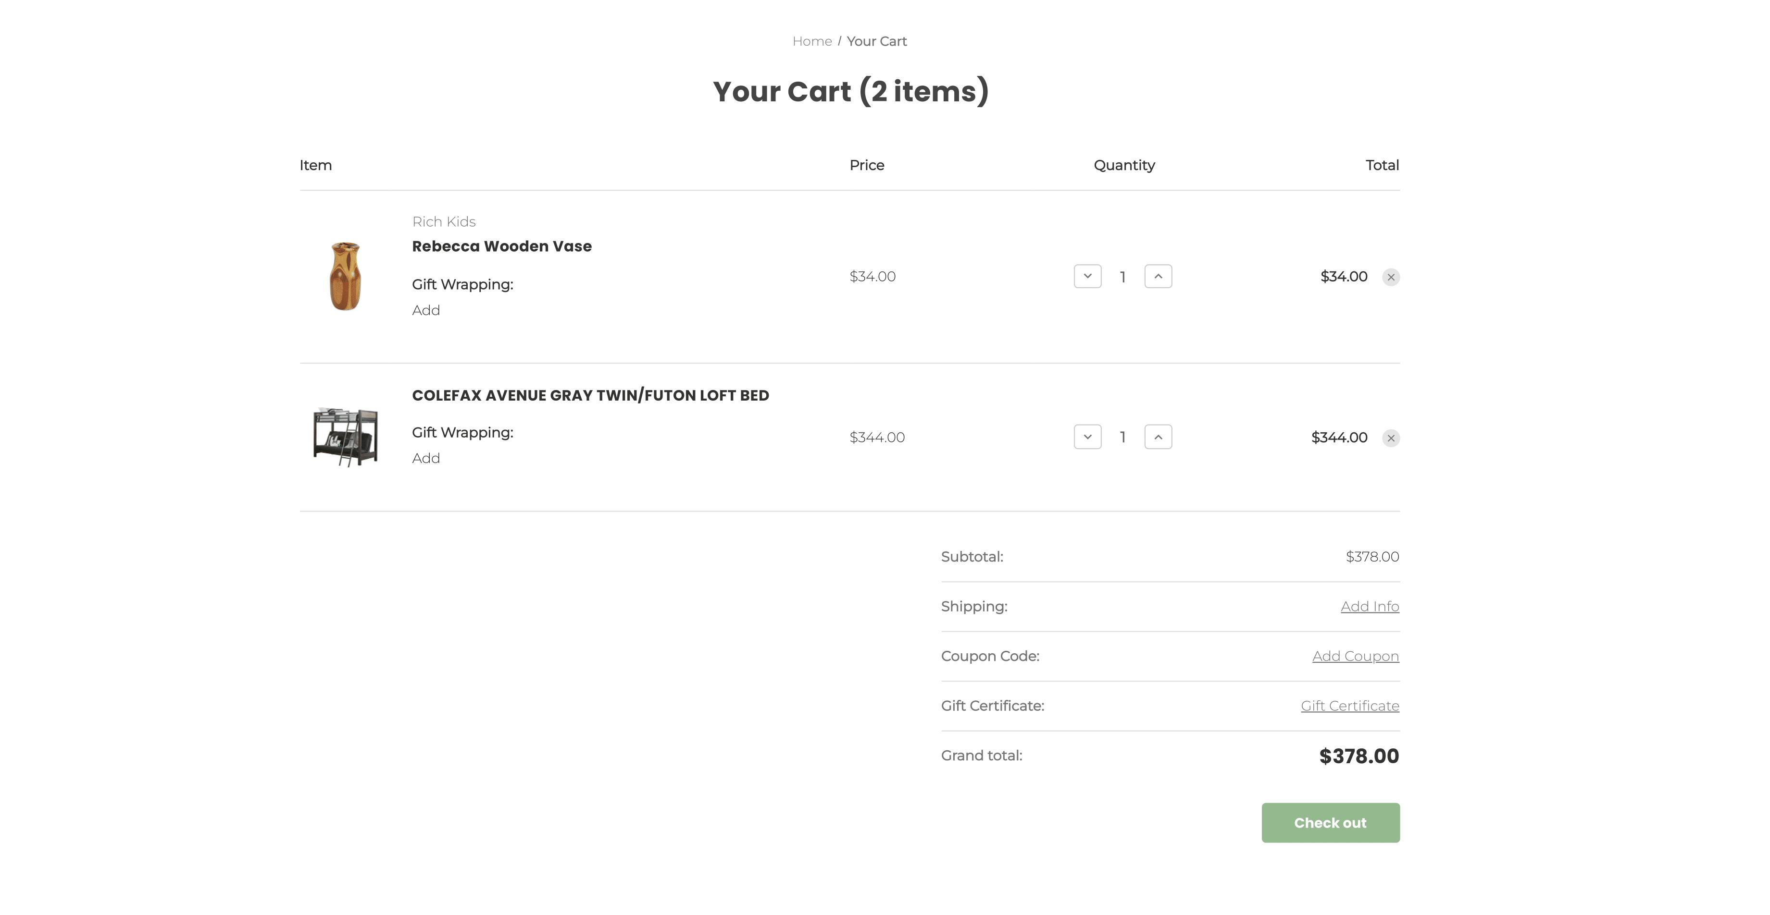
Task: Click the vase quantity input field
Action: pyautogui.click(x=1123, y=276)
